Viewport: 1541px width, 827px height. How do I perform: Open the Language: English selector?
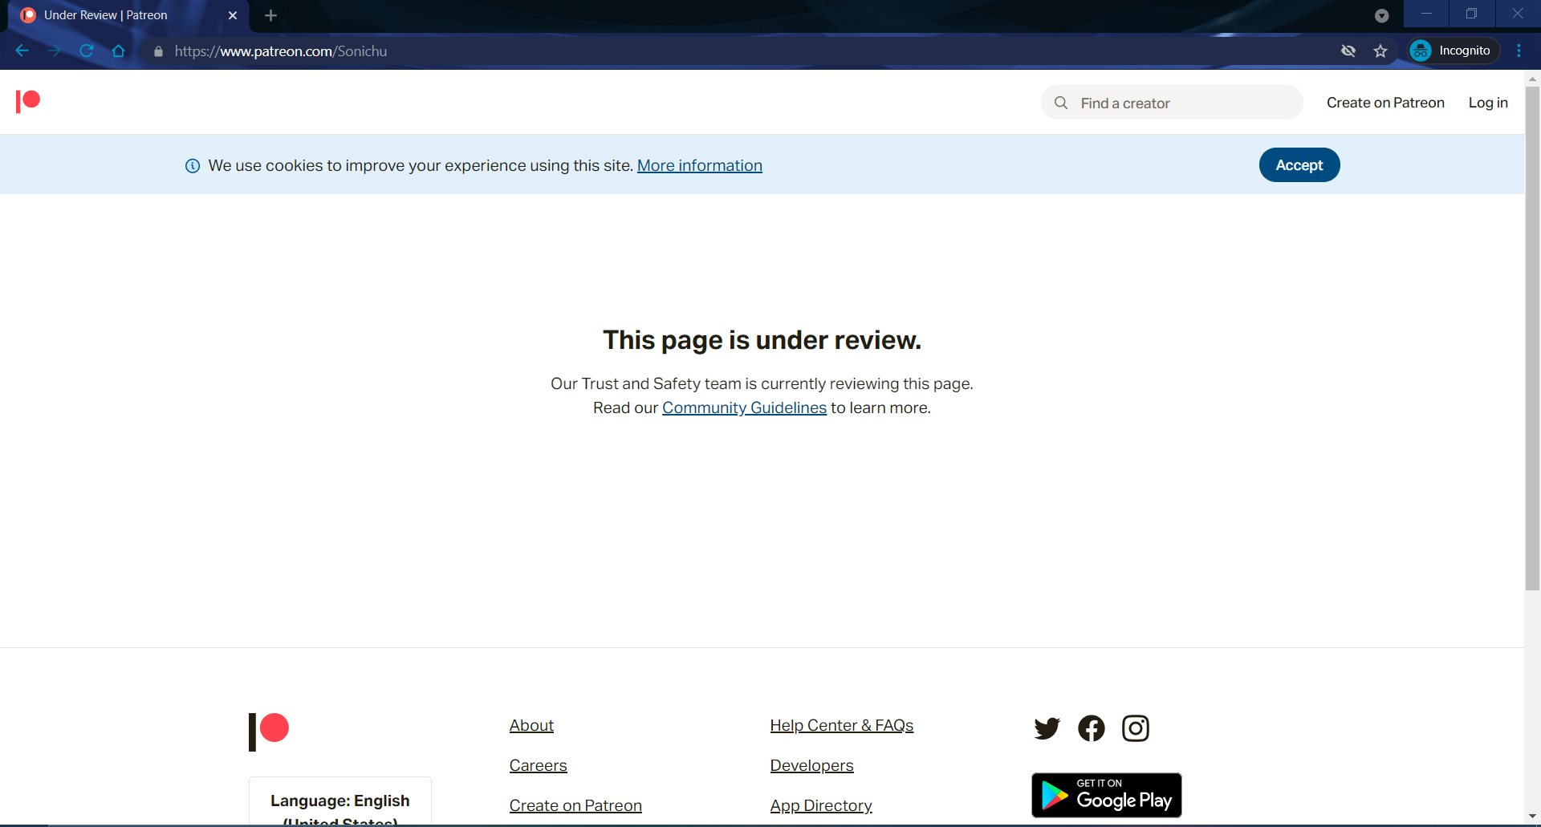(x=340, y=802)
